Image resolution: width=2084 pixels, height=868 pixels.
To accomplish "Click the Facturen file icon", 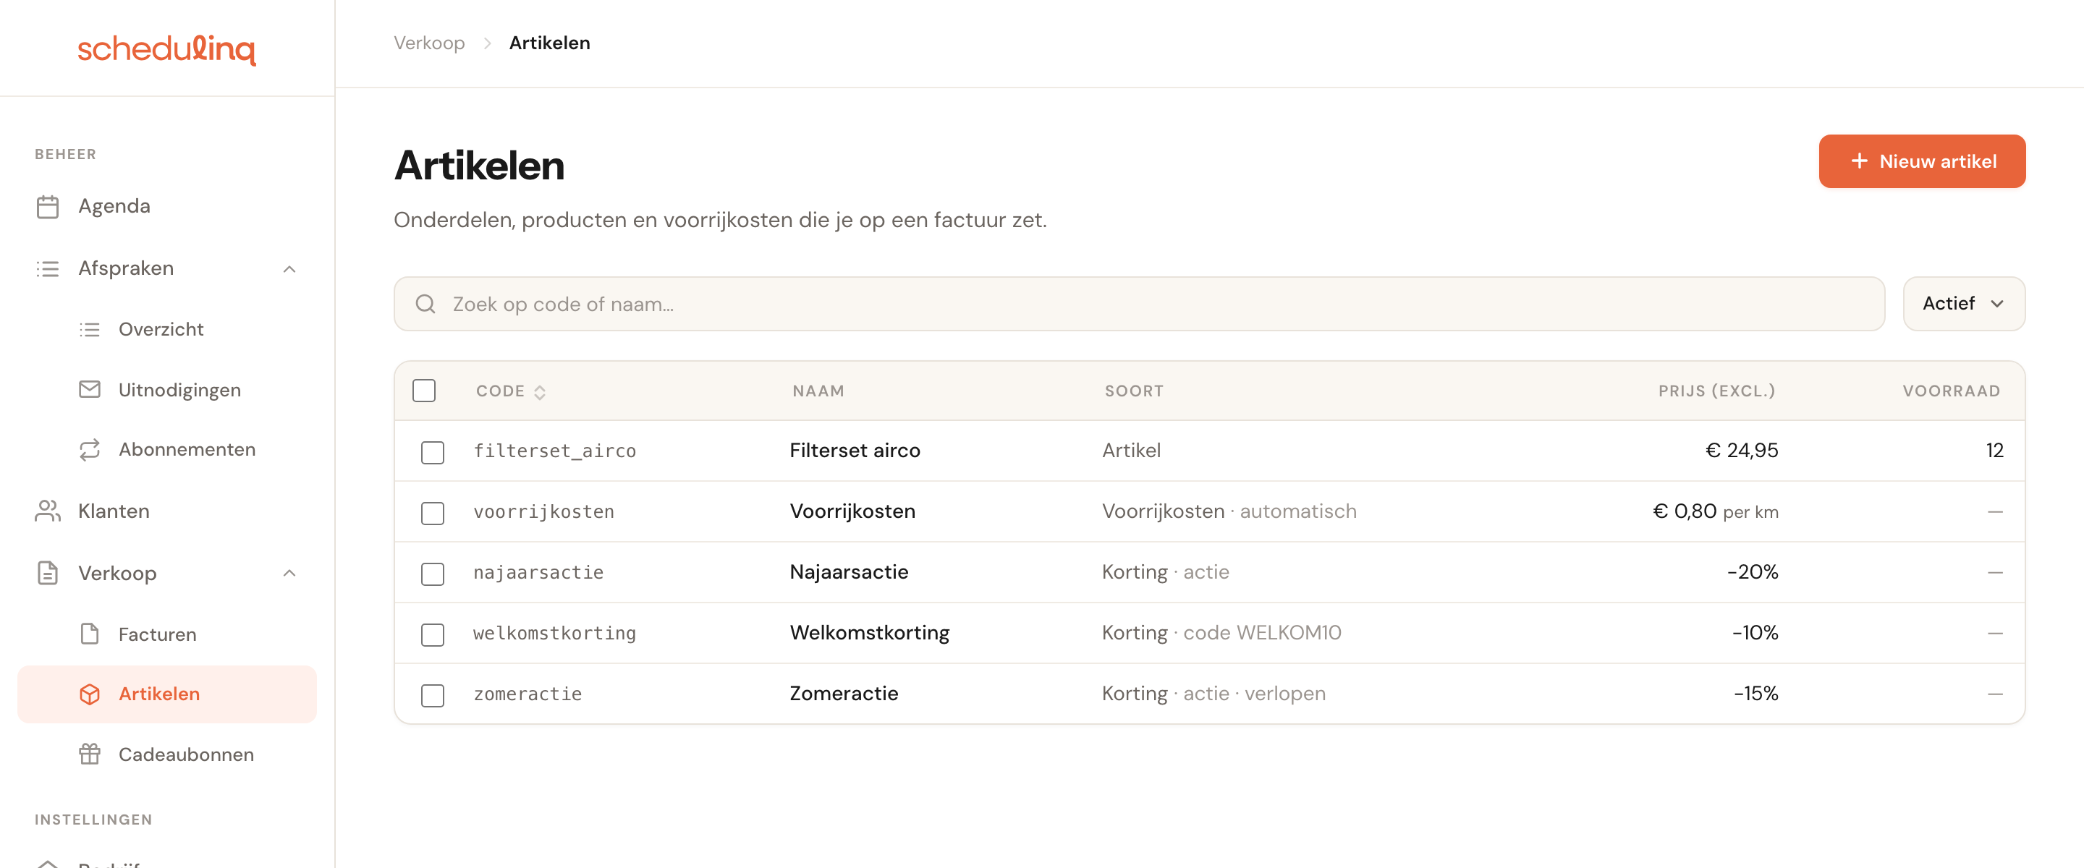I will (x=90, y=634).
